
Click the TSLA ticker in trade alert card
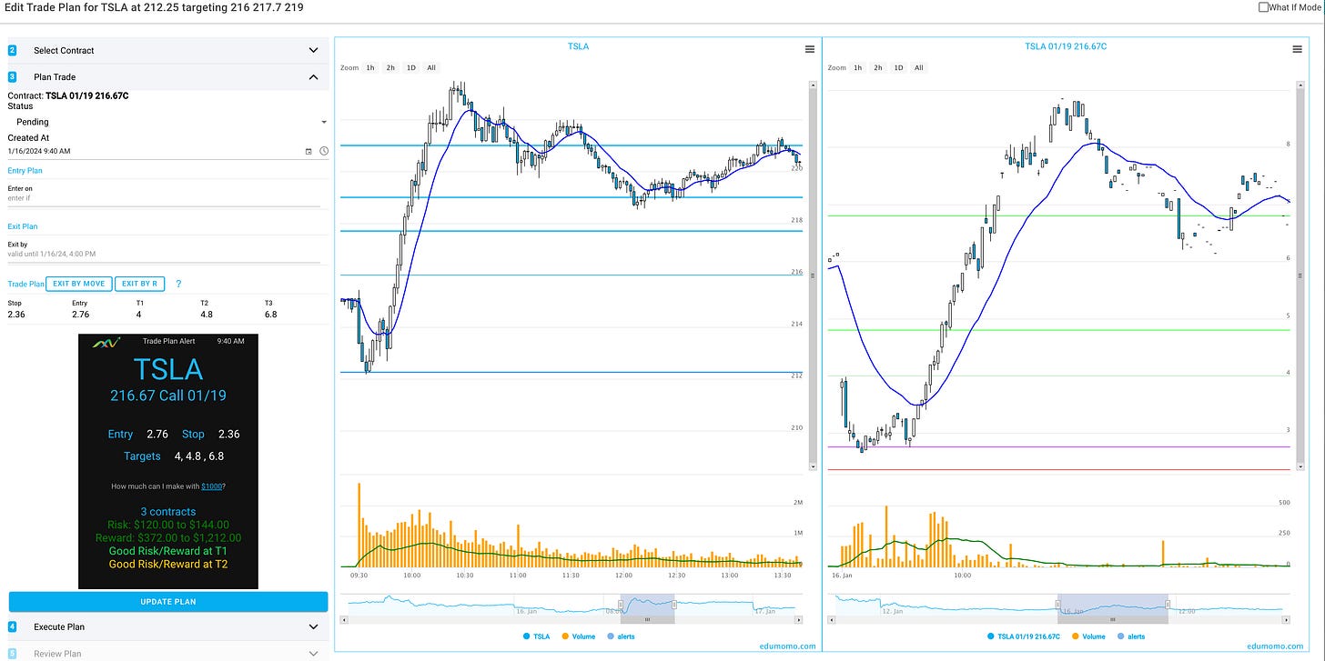[168, 369]
